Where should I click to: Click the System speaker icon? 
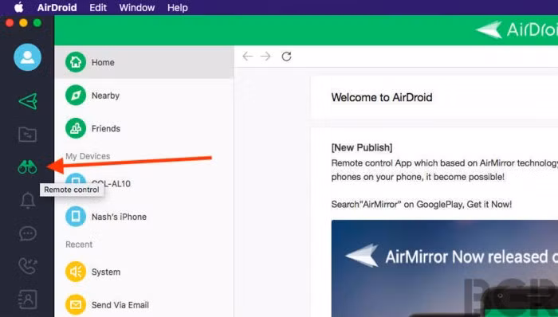click(x=76, y=272)
